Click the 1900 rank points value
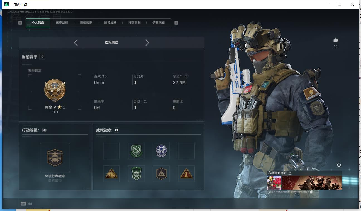This screenshot has width=361, height=211. pos(55,112)
